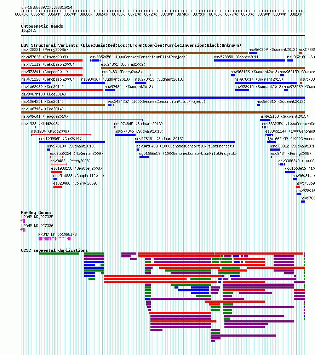Click nsv1933 (Kidd2008) label
This screenshot has height=355, width=315.
(x=40, y=124)
